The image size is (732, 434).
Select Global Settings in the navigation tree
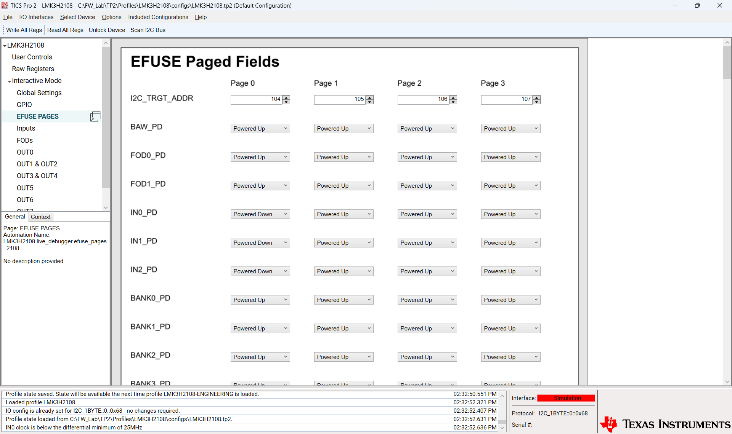pos(39,93)
